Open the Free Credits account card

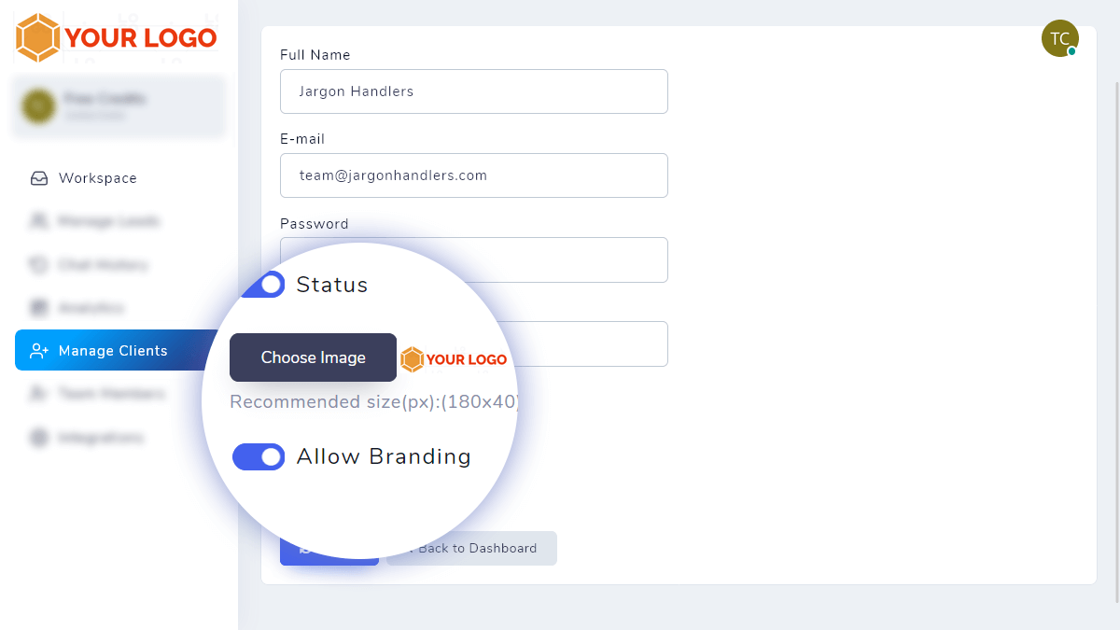(x=119, y=106)
